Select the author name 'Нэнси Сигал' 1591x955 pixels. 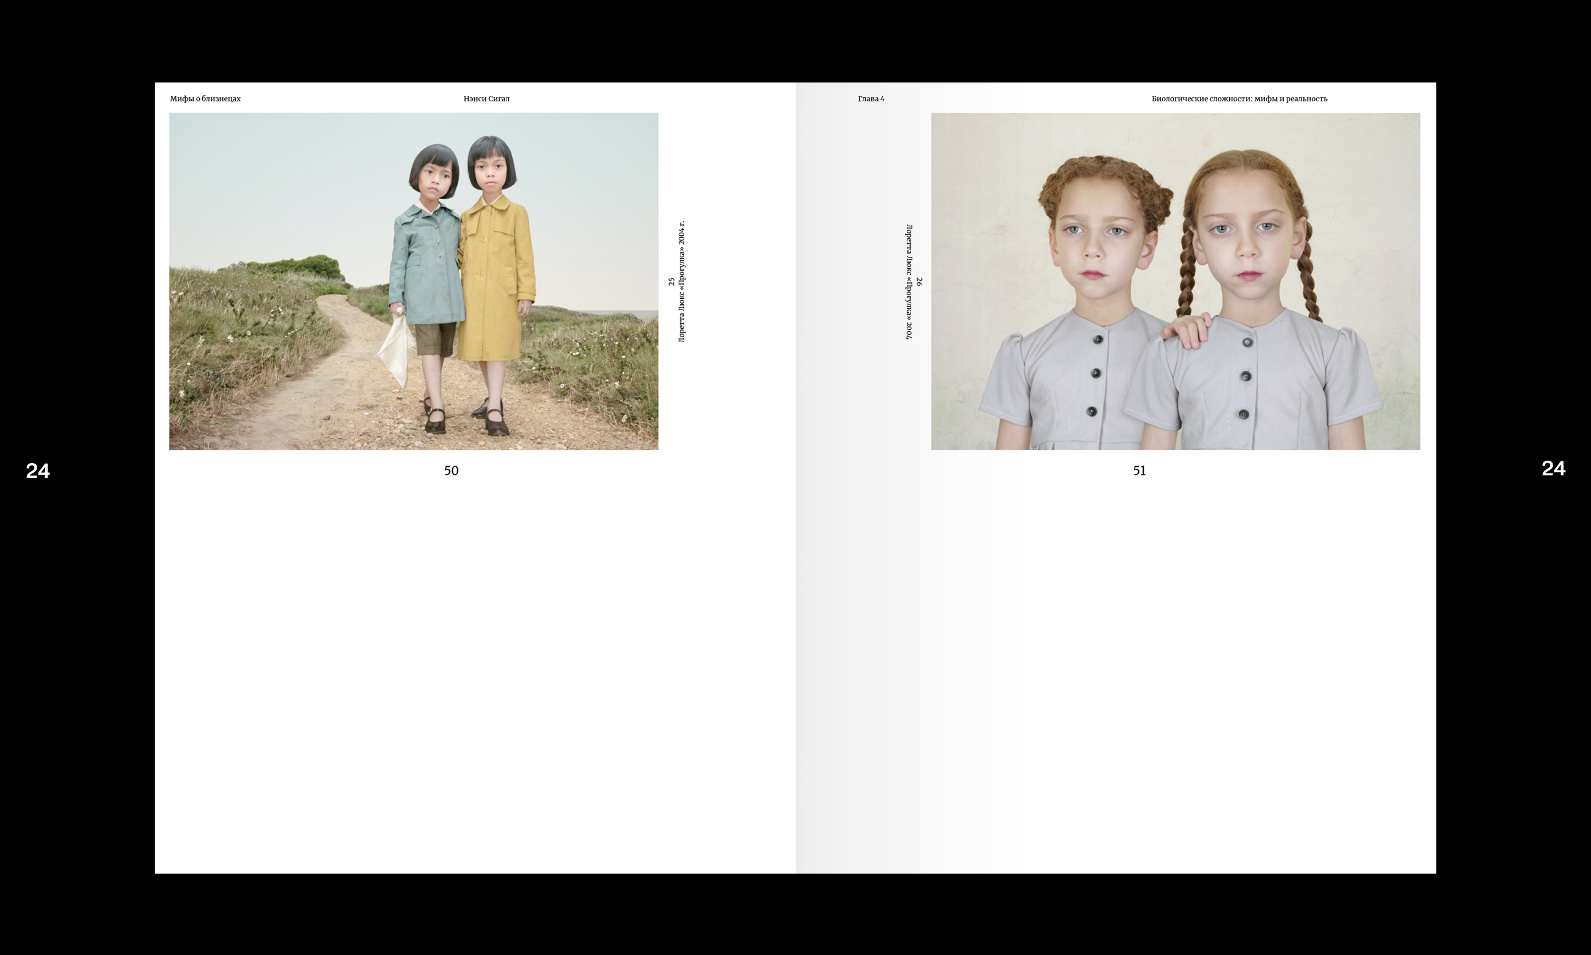486,98
